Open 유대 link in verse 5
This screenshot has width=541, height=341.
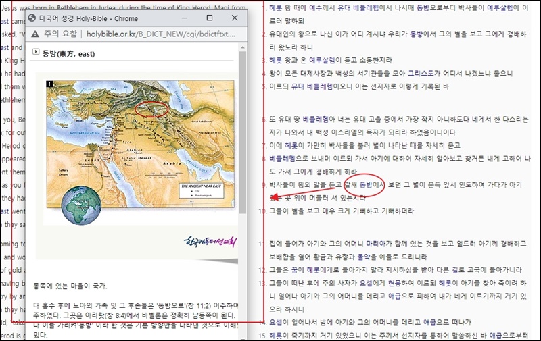pyautogui.click(x=298, y=86)
